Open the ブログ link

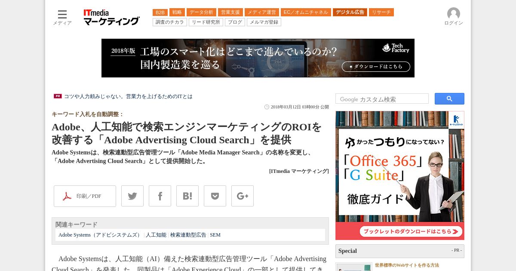[235, 22]
